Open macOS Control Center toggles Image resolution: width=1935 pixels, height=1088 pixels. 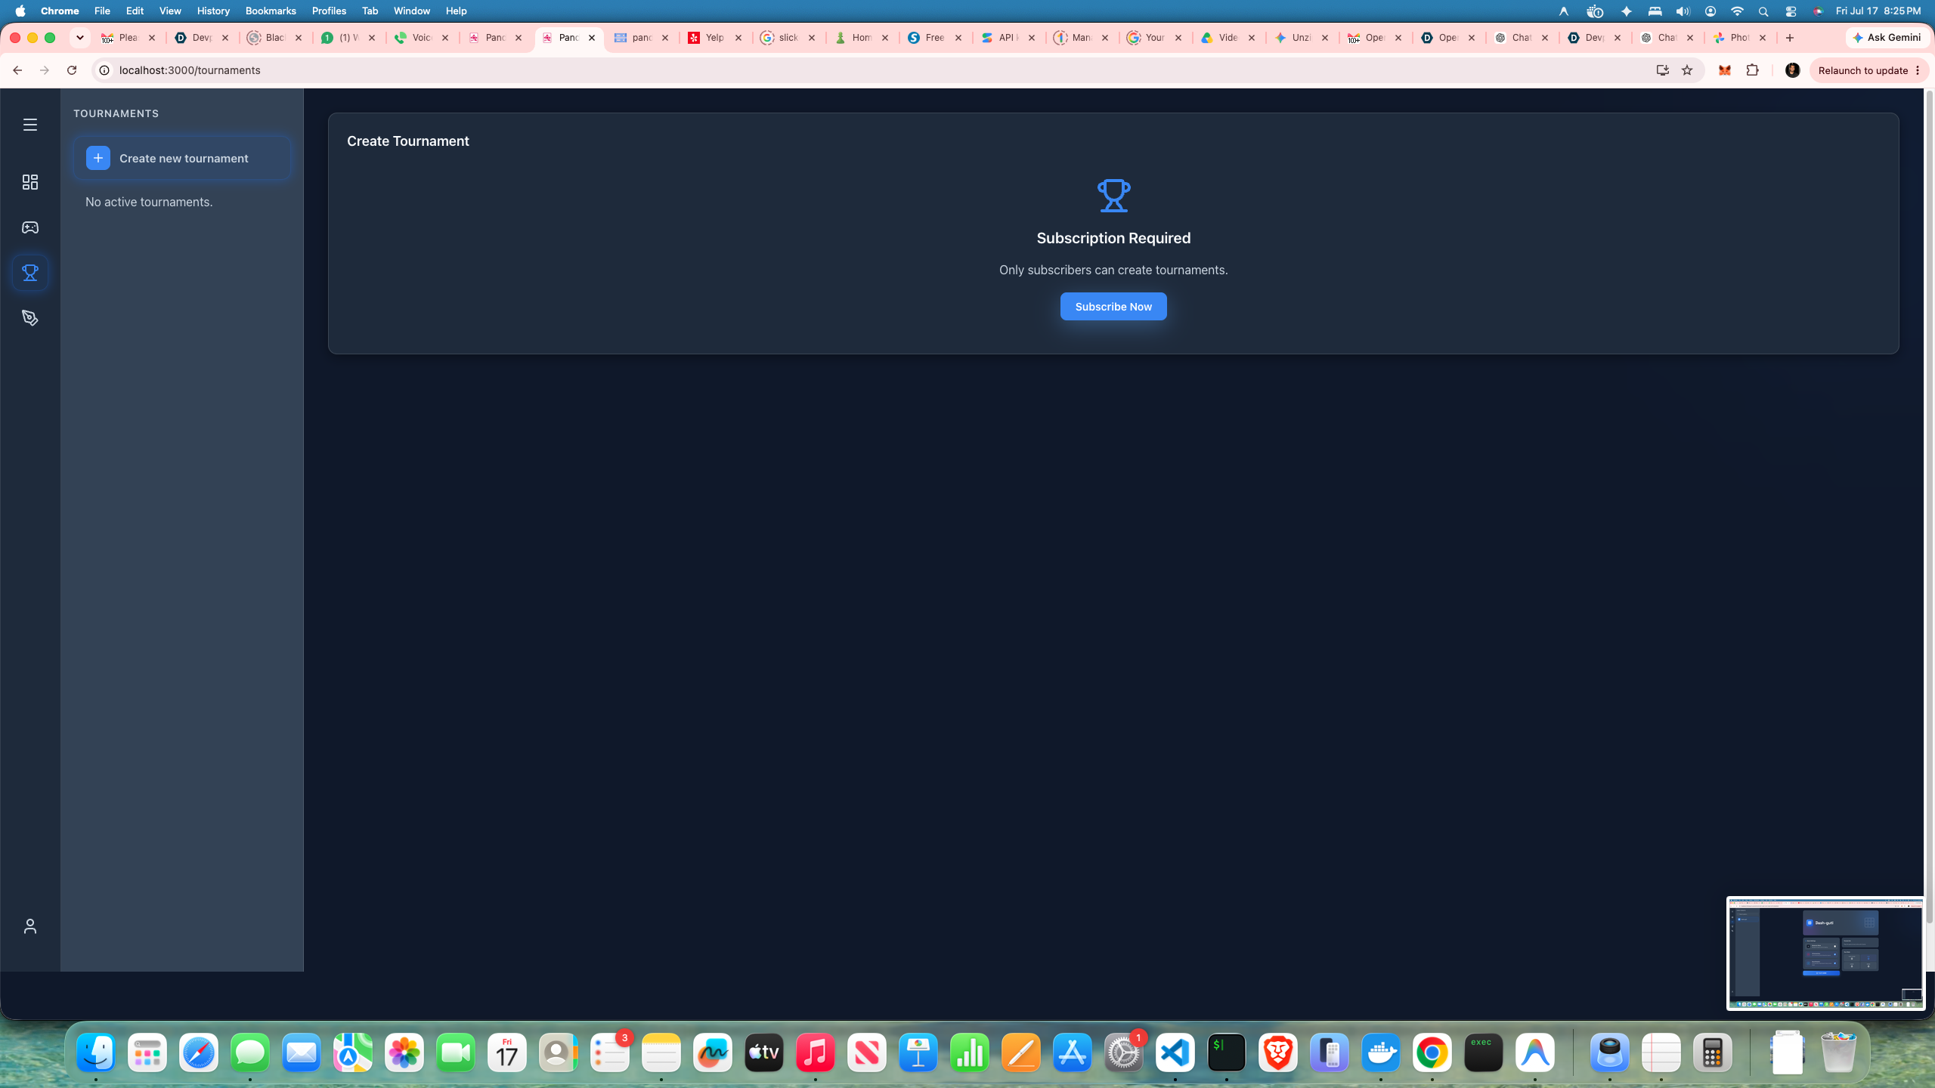pyautogui.click(x=1791, y=11)
